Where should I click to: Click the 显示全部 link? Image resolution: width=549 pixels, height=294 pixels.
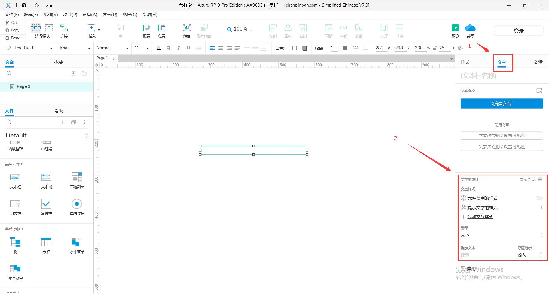pos(527,179)
